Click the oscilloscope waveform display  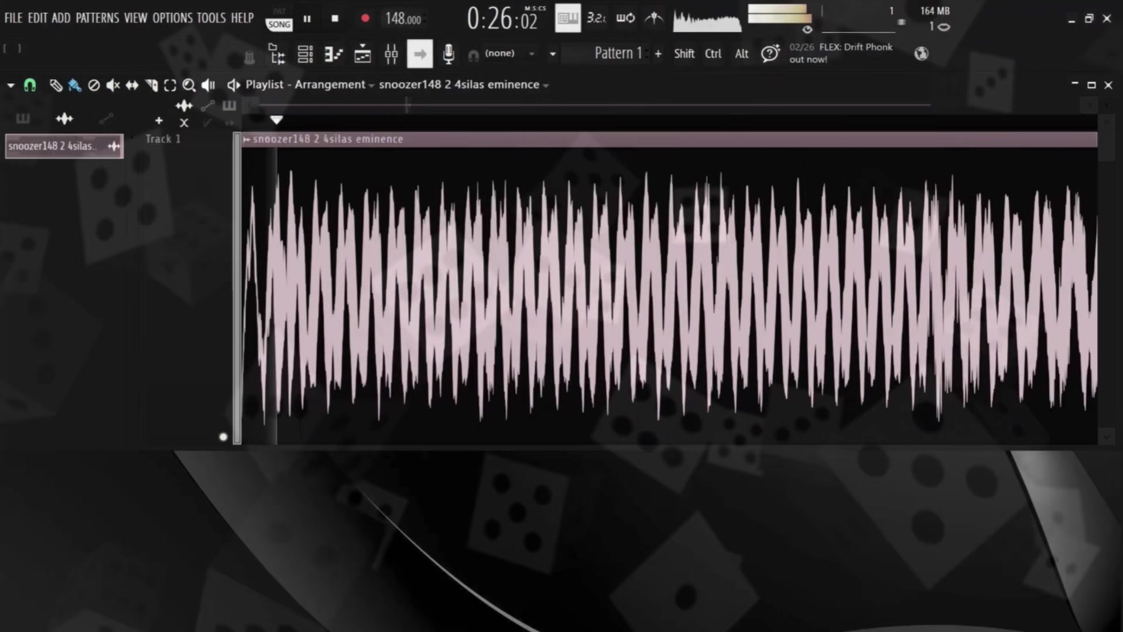(x=707, y=20)
